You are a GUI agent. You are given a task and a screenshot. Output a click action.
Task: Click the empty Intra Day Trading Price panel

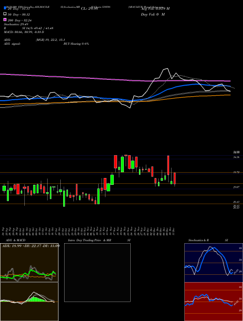[x=97, y=272]
